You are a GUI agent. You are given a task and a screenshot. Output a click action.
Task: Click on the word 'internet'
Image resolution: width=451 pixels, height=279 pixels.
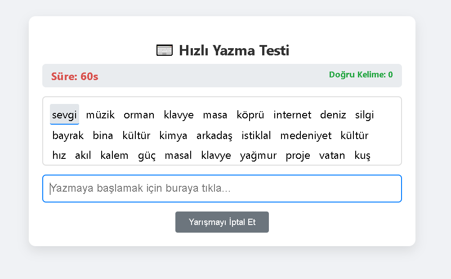[x=292, y=115]
